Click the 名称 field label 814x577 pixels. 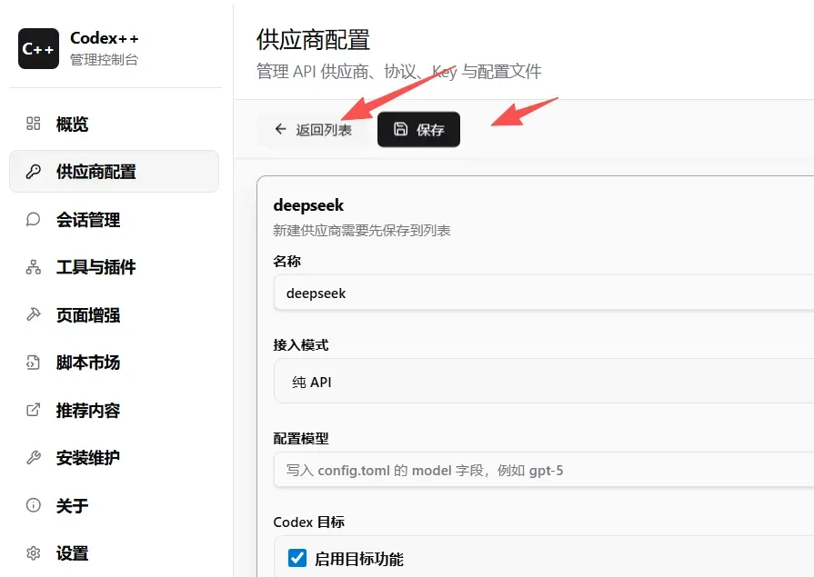[286, 261]
